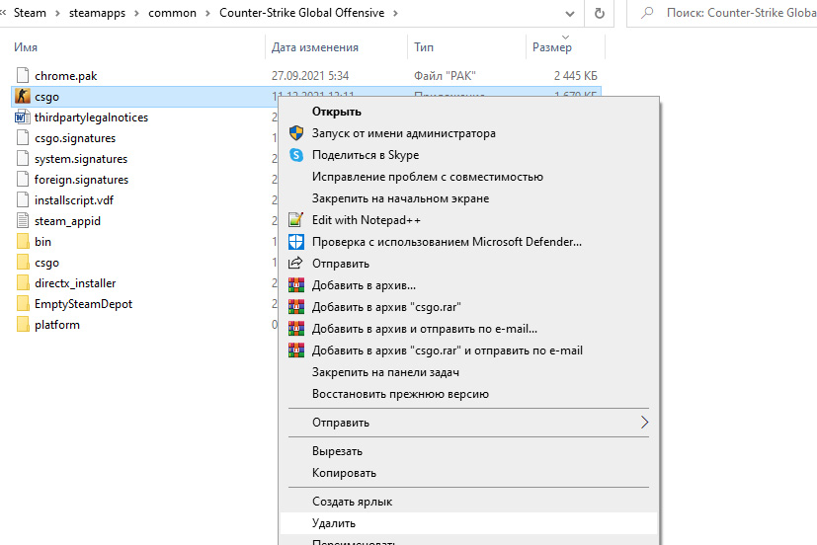Click the steam_appid text file icon
Image resolution: width=817 pixels, height=545 pixels.
23,221
